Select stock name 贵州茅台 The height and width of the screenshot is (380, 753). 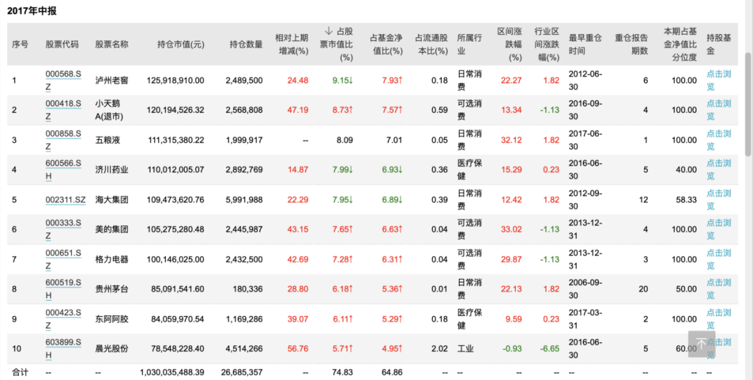point(112,289)
